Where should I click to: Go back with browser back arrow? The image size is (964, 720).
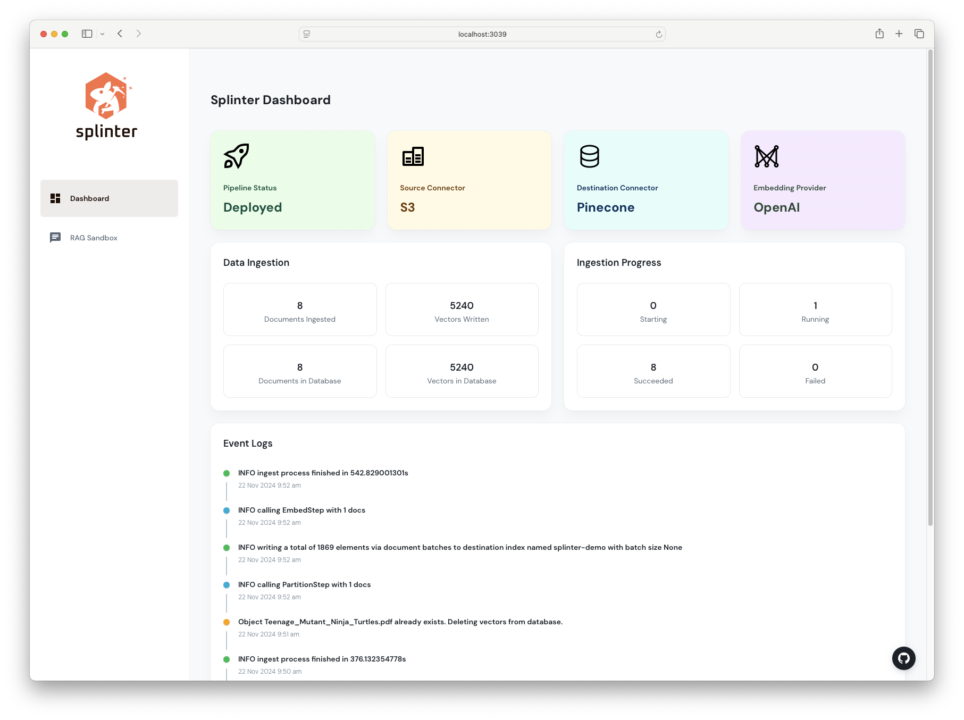pyautogui.click(x=120, y=34)
